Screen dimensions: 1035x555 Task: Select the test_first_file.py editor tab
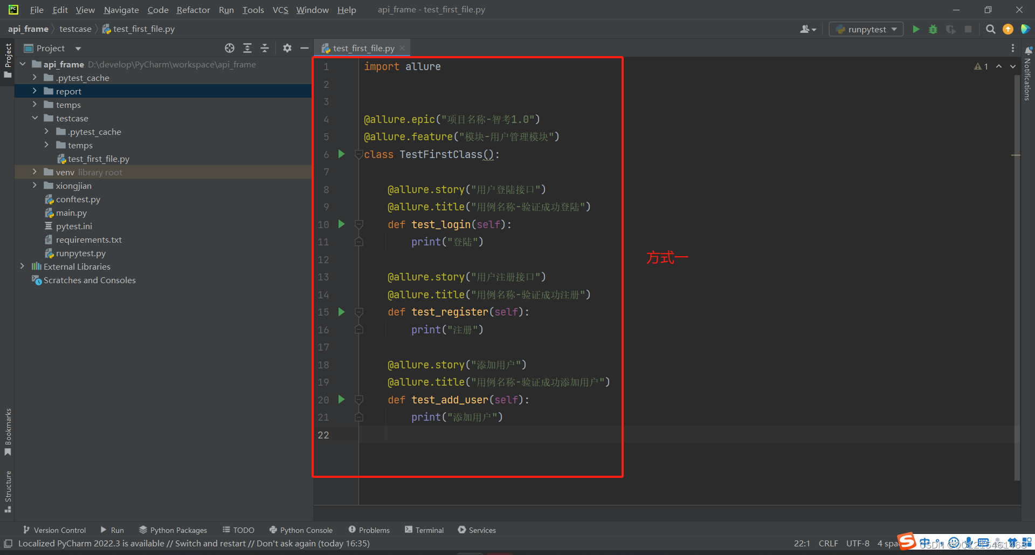363,48
